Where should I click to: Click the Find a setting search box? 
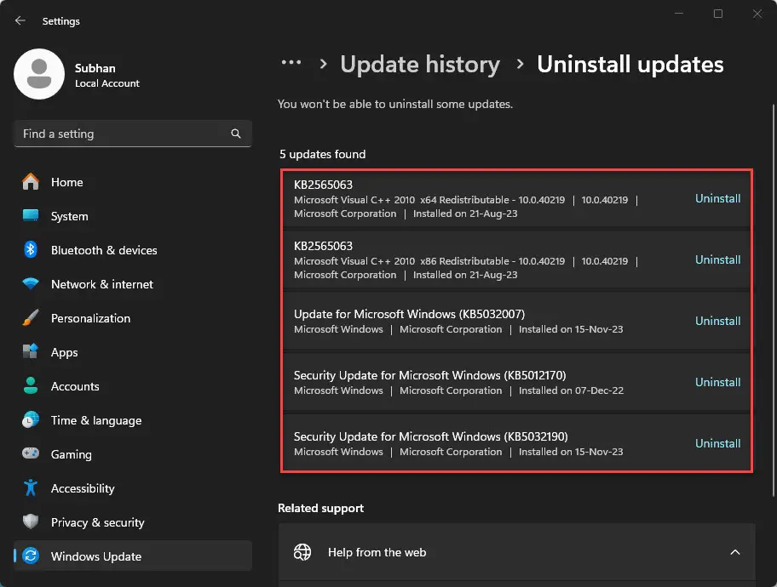click(133, 134)
